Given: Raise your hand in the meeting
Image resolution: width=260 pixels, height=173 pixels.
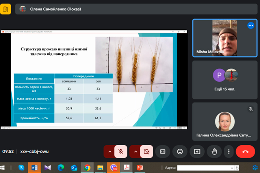Looking at the screenshot, I should tap(214, 151).
